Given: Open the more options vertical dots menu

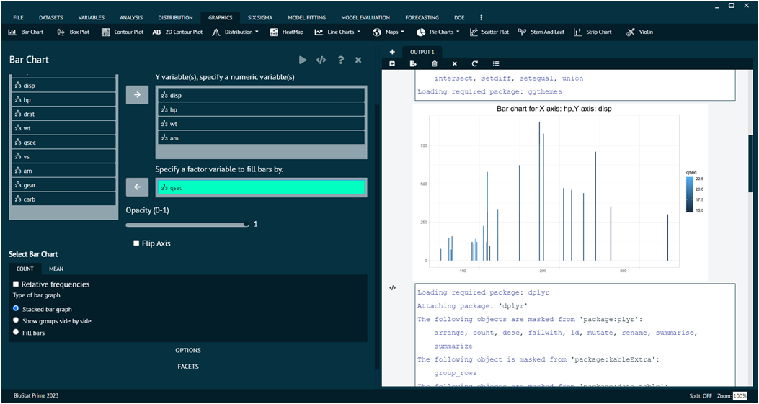Looking at the screenshot, I should coord(481,17).
